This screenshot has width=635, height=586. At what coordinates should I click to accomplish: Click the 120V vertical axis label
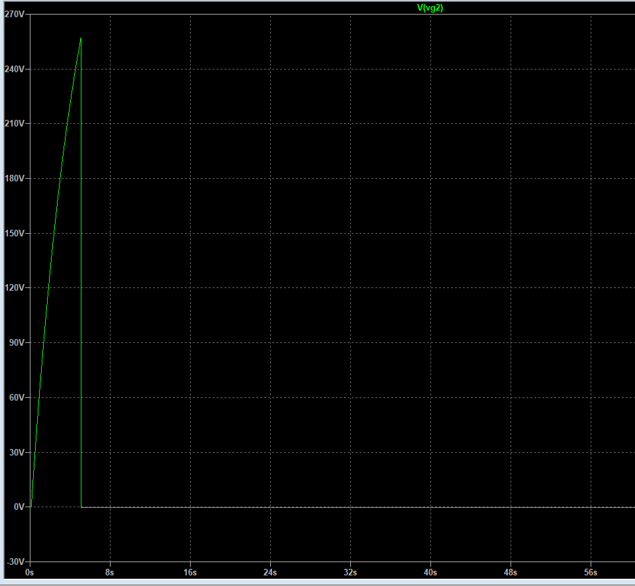click(x=14, y=288)
